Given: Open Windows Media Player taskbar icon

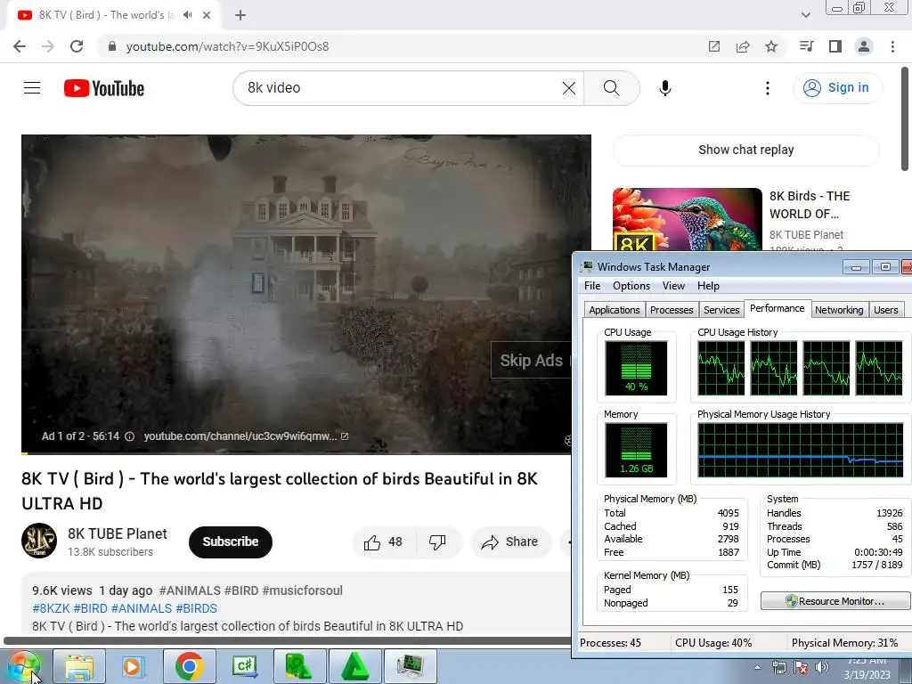Looking at the screenshot, I should click(x=134, y=667).
